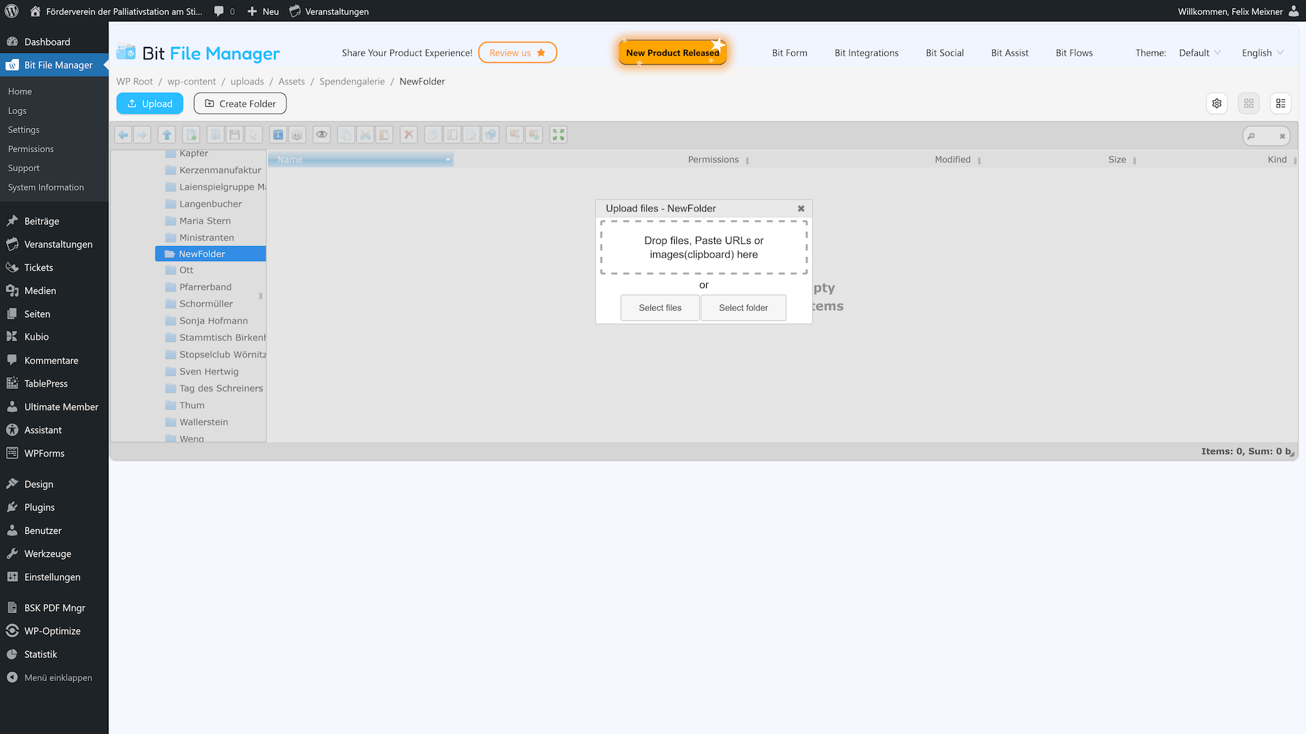Click the download (floppy disk) toolbar icon
This screenshot has width=1306, height=734.
click(235, 135)
